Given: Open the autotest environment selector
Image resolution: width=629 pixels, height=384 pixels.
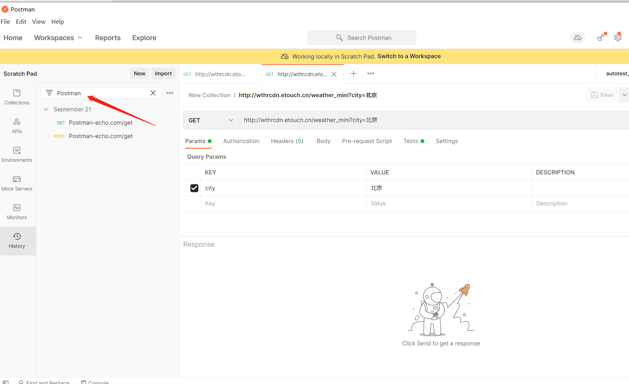Looking at the screenshot, I should [617, 73].
